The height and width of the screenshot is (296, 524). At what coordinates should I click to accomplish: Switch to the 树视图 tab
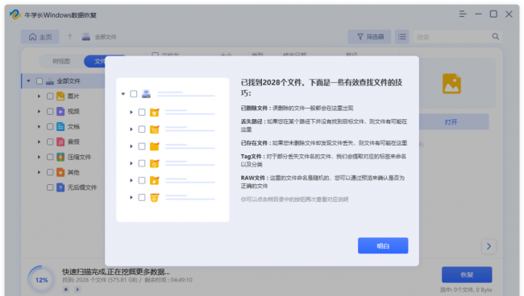[x=61, y=61]
